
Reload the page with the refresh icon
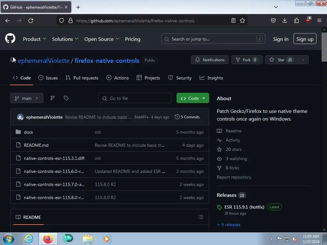(x=31, y=21)
